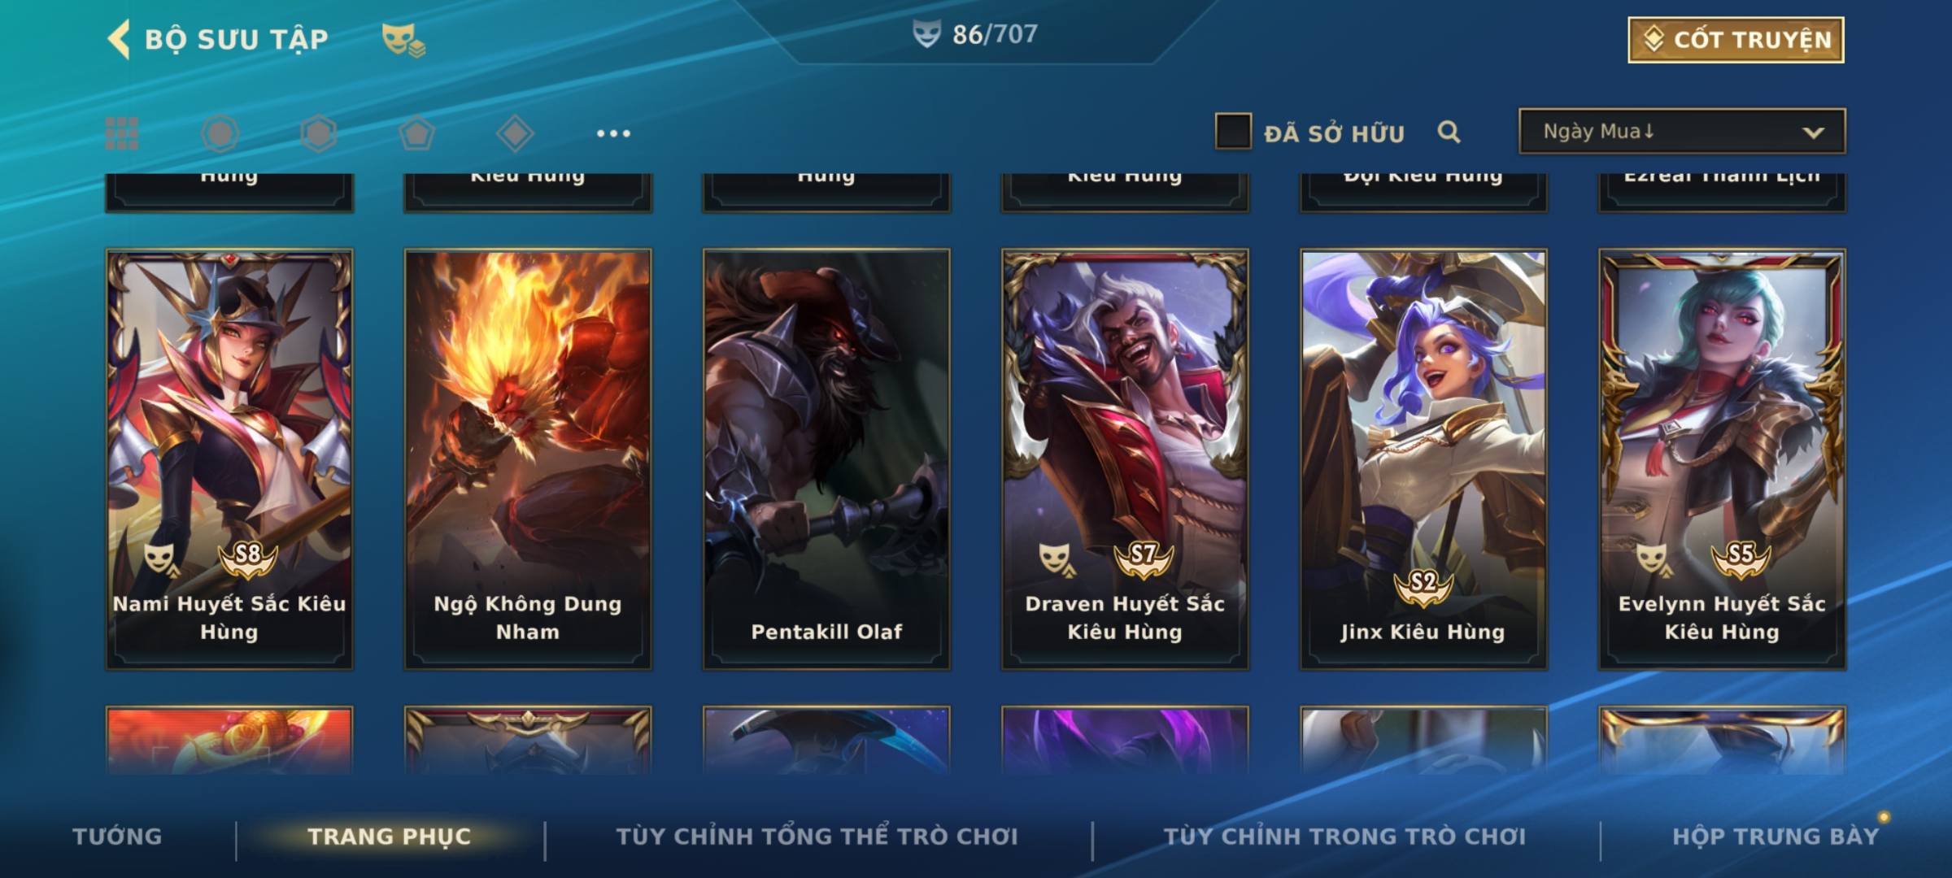Screen dimensions: 1952x878
Task: Select the Pentakill Olaf skin card
Action: tap(826, 459)
